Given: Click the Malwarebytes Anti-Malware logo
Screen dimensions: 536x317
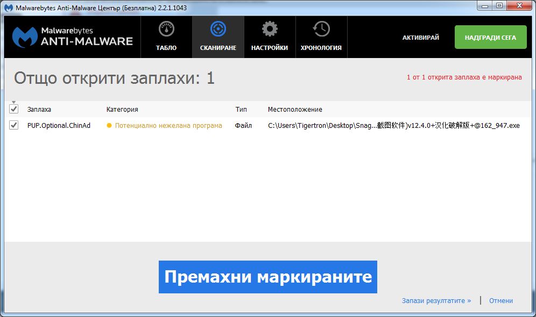Looking at the screenshot, I should (x=72, y=37).
